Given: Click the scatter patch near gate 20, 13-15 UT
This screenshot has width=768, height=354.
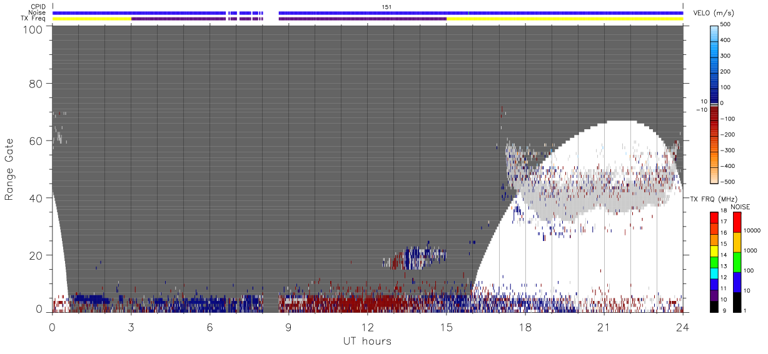Looking at the screenshot, I should point(415,257).
